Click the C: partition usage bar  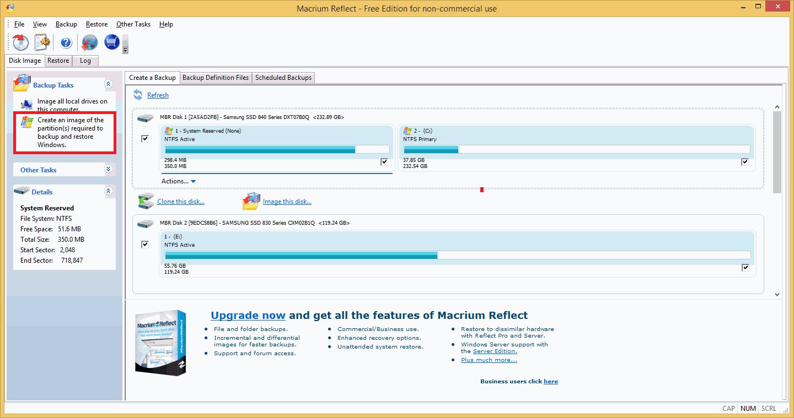coord(577,149)
